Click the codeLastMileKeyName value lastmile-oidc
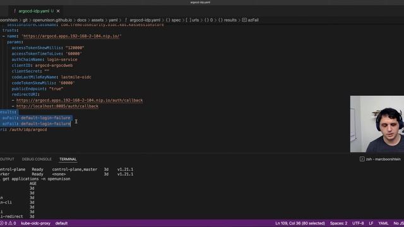 point(76,77)
